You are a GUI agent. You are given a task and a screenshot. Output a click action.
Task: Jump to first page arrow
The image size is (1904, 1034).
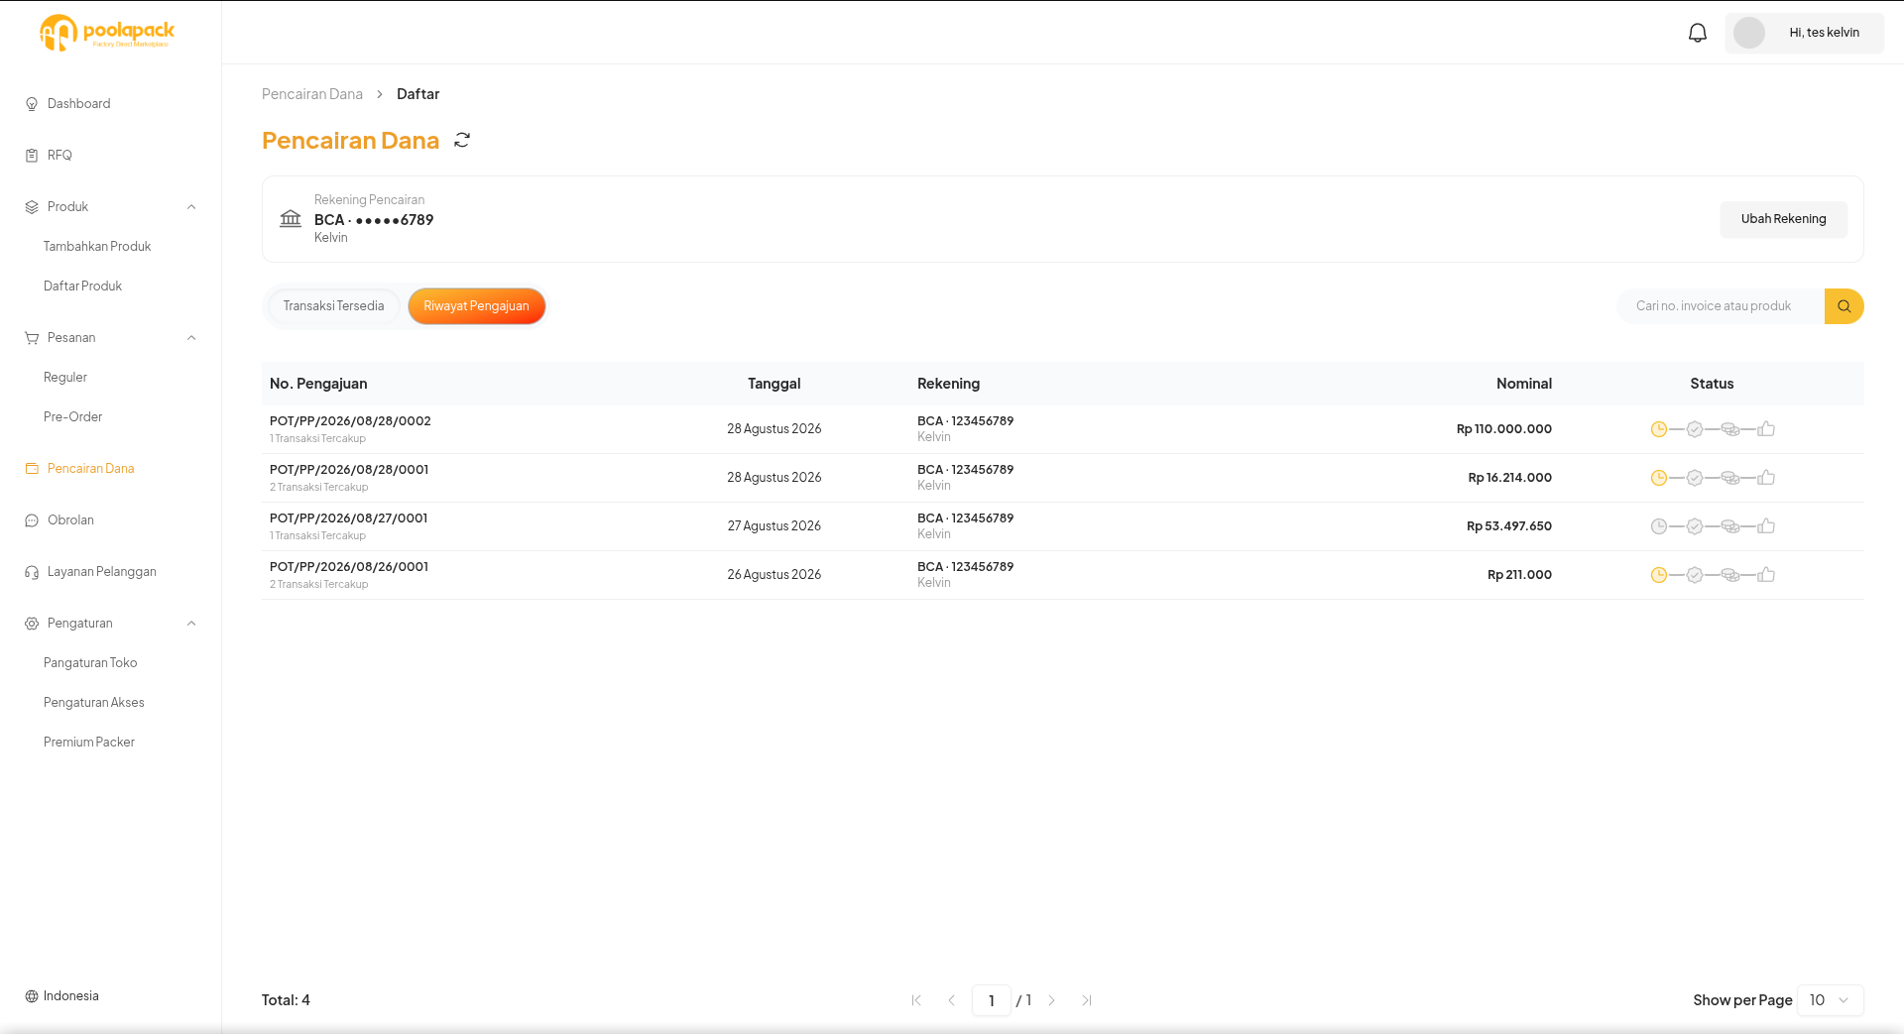coord(916,1000)
